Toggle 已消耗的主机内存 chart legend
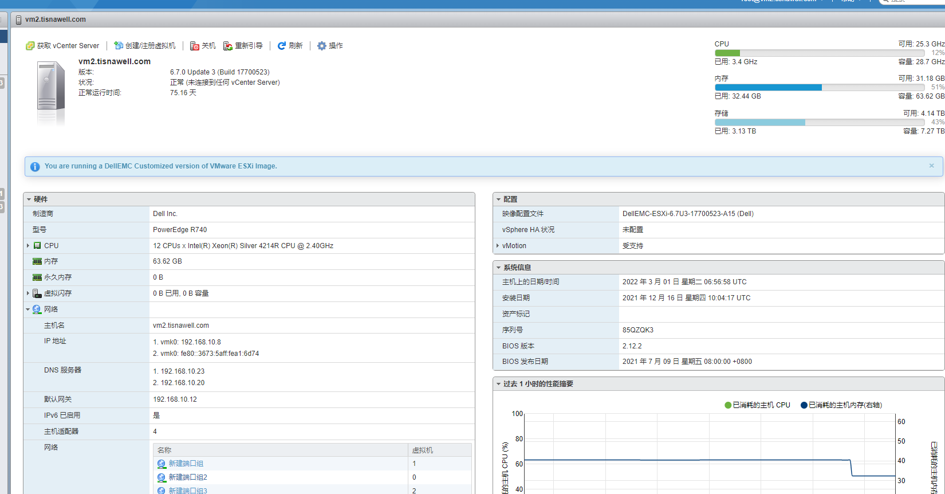945x494 pixels. coord(841,405)
